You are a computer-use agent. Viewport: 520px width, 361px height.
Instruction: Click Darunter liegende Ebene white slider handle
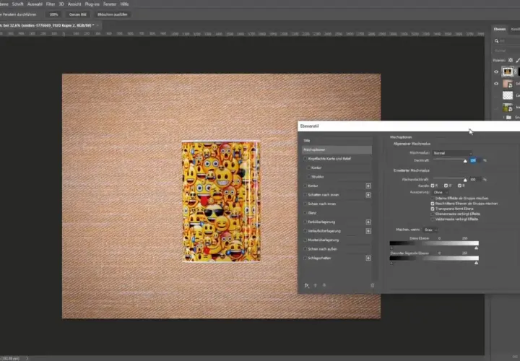(476, 263)
